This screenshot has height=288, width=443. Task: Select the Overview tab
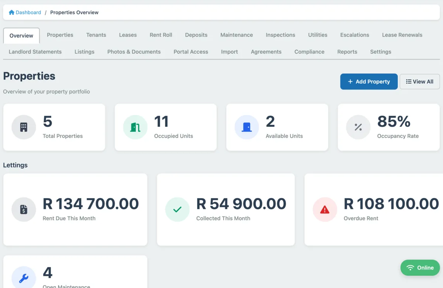21,36
